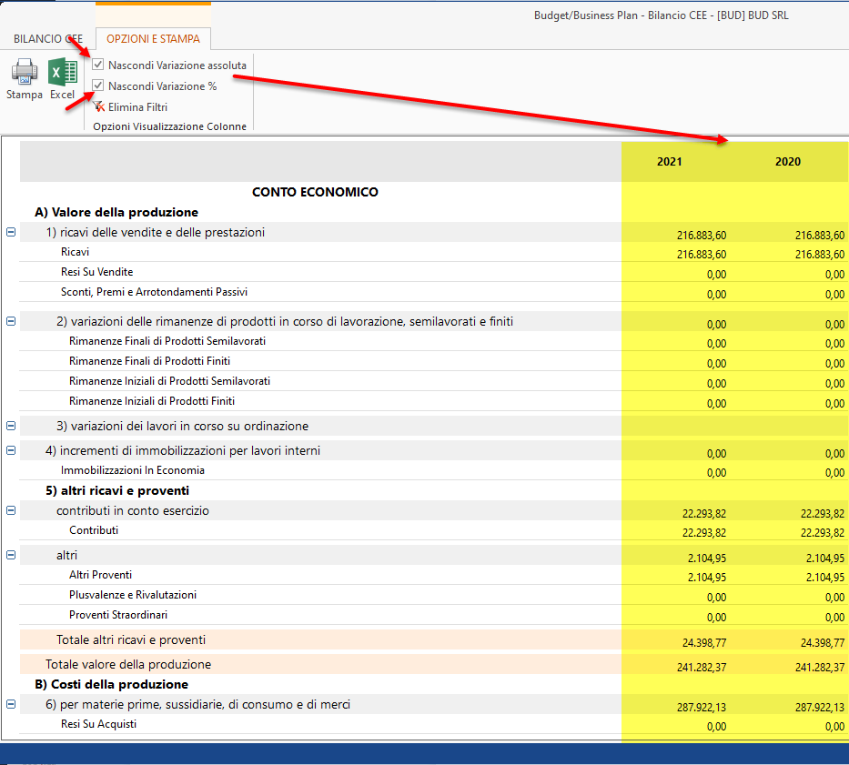Image resolution: width=849 pixels, height=765 pixels.
Task: Click the CONTO ECONOMICO title
Action: click(x=315, y=192)
